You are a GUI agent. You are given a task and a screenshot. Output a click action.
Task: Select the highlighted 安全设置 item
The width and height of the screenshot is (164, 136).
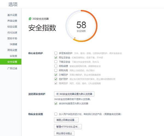tap(11, 62)
